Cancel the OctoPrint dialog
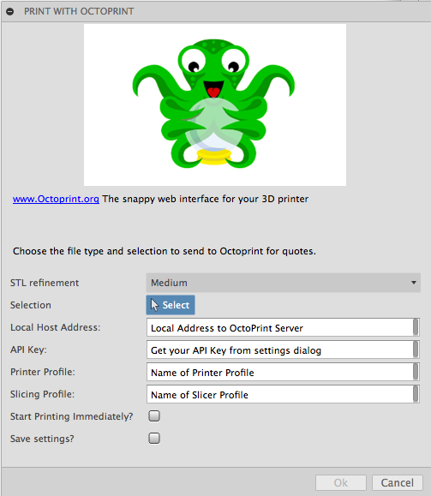Viewport: 431px width, 496px height. [x=397, y=482]
